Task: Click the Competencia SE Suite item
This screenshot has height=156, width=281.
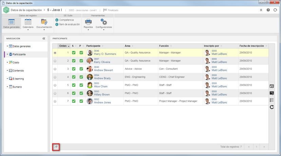Action: 64,20
